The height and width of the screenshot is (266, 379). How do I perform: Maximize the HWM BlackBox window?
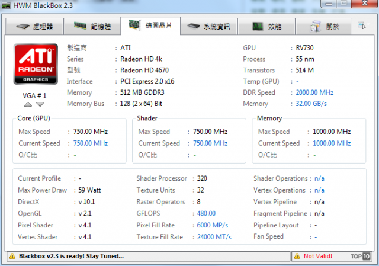343,3
